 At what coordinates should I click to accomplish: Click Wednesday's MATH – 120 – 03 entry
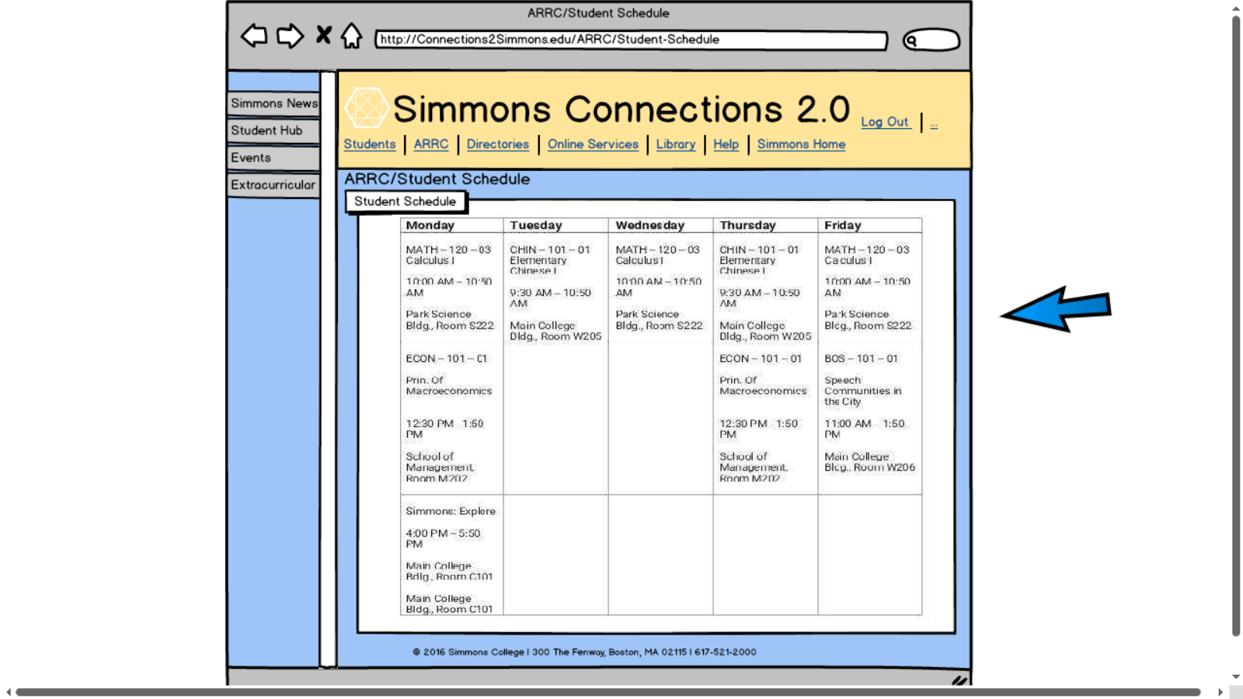657,249
